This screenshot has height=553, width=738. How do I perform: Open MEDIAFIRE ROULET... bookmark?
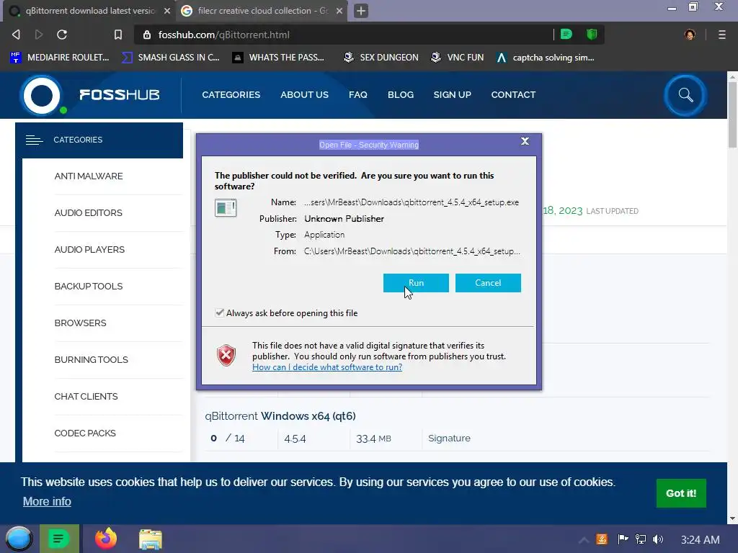pyautogui.click(x=60, y=58)
